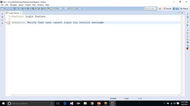Open Task View on the taskbar
Viewport: 190px width, 106px height.
[x=58, y=103]
